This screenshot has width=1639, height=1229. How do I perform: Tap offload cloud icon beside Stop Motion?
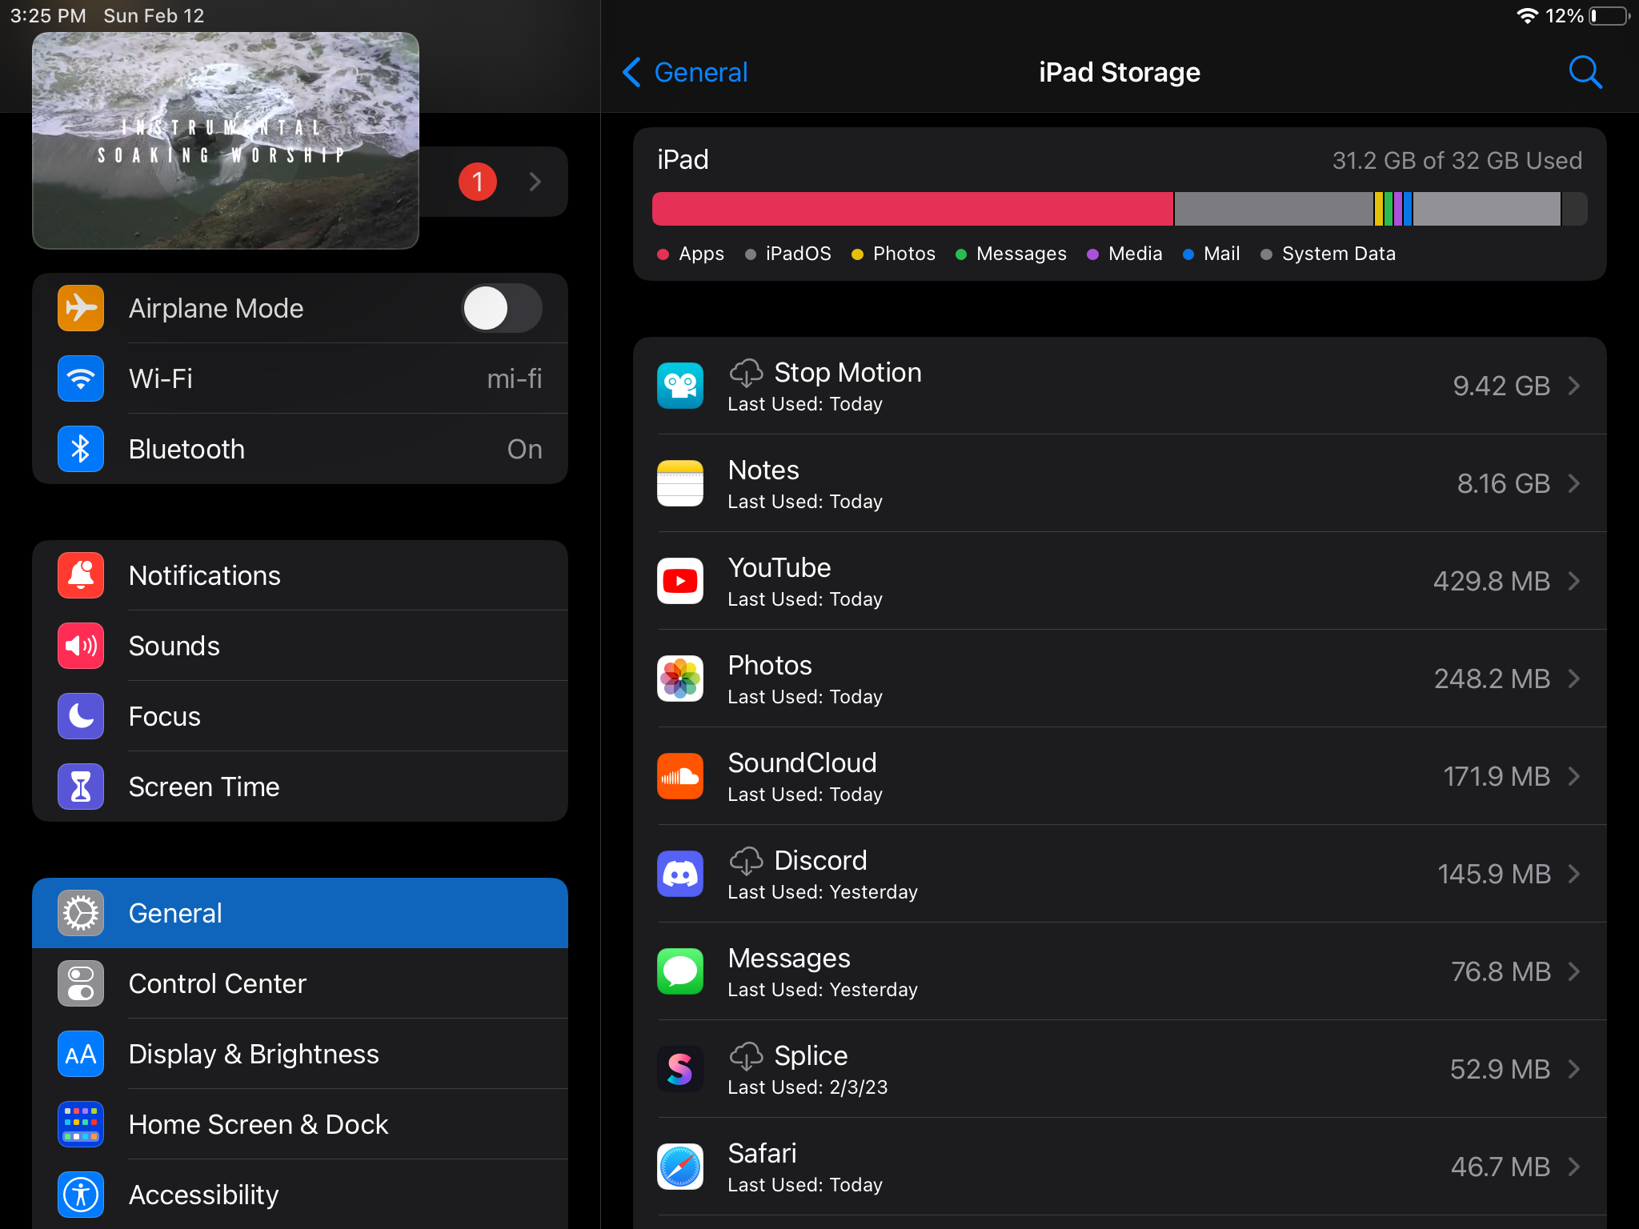746,373
